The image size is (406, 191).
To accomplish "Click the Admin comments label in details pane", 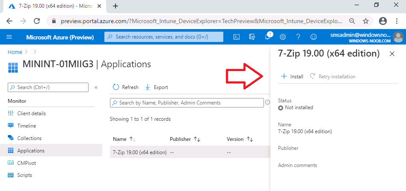I will pos(297,165).
